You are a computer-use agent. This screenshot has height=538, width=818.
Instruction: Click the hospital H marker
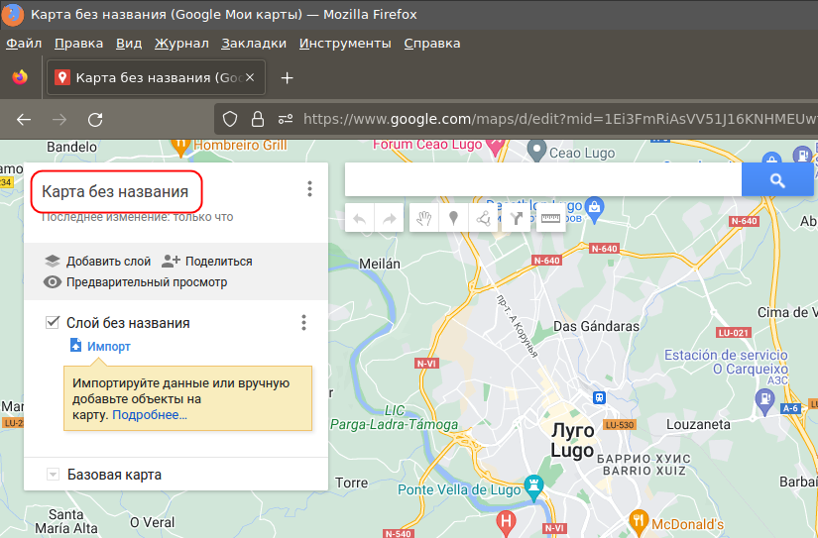[506, 522]
